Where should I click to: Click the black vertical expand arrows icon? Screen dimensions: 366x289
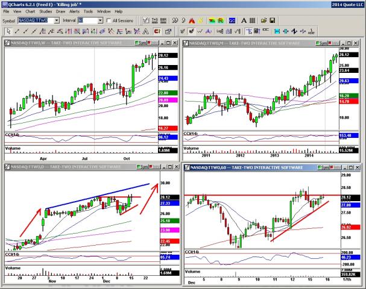[x=294, y=31]
